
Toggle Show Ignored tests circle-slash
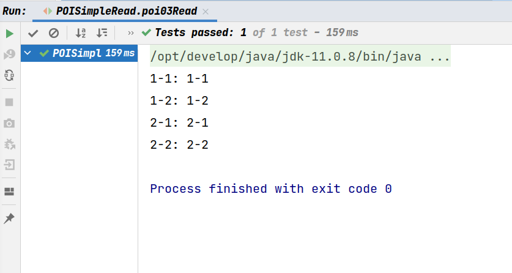pyautogui.click(x=54, y=33)
